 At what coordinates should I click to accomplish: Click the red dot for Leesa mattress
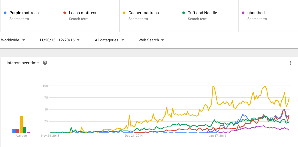pyautogui.click(x=65, y=13)
